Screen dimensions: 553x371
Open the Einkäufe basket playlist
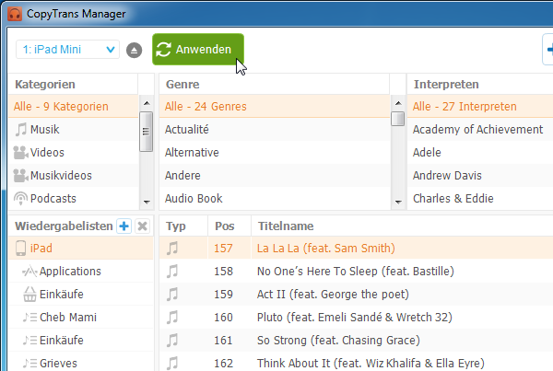coord(81,295)
